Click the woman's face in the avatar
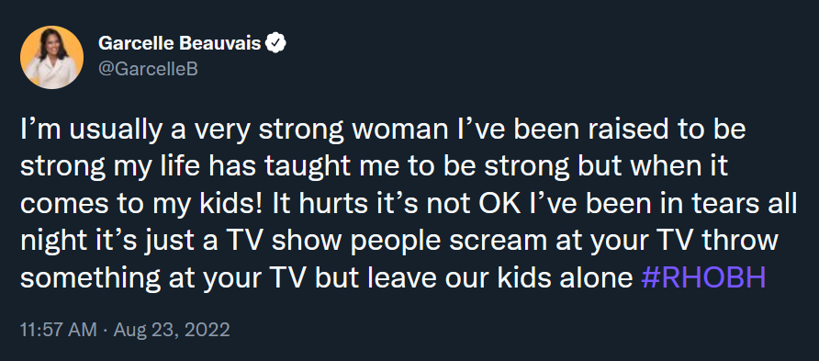The height and width of the screenshot is (361, 819). [52, 44]
